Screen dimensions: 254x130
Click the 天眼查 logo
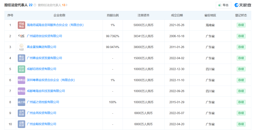click(243, 5)
